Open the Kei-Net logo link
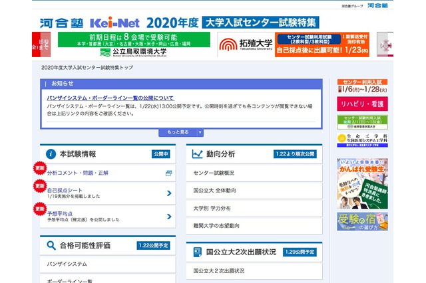Viewport: 426px width, 283px height. 115,23
